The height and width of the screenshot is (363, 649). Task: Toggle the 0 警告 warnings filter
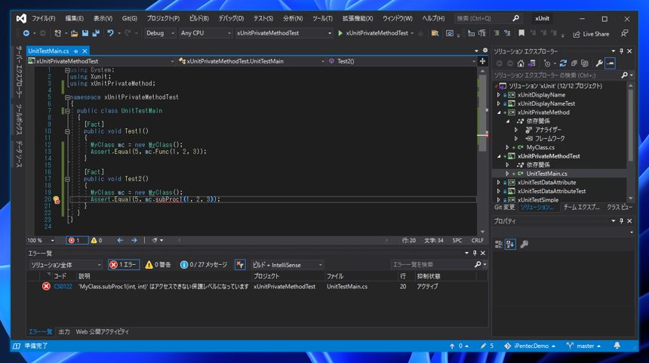point(158,264)
